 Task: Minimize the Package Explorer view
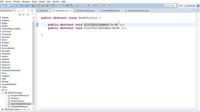coord(28,10)
